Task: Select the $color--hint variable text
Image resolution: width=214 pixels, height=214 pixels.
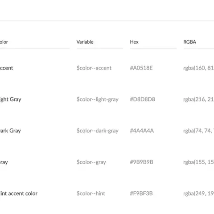Action: (91, 193)
